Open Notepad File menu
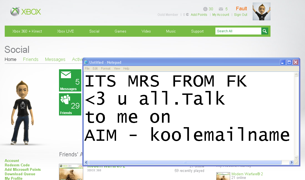305x180 pixels. click(x=87, y=68)
